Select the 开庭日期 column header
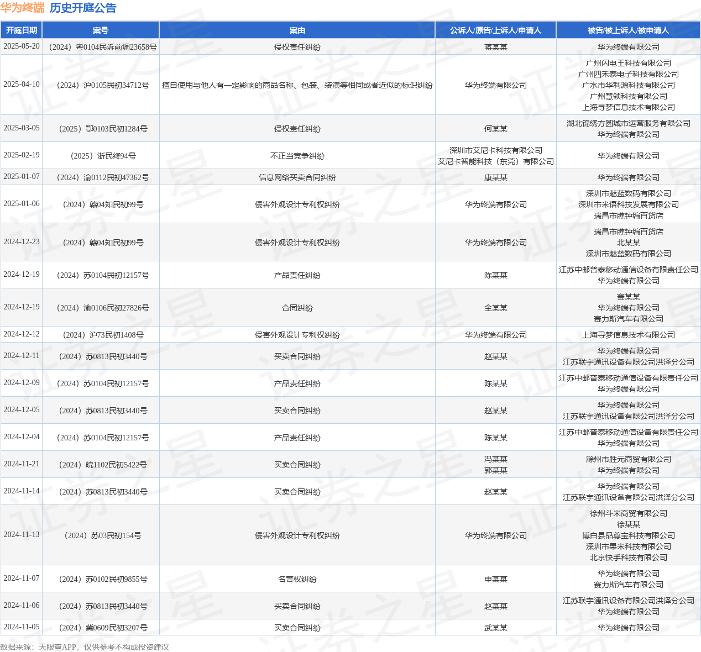The width and height of the screenshot is (701, 652). 22,30
